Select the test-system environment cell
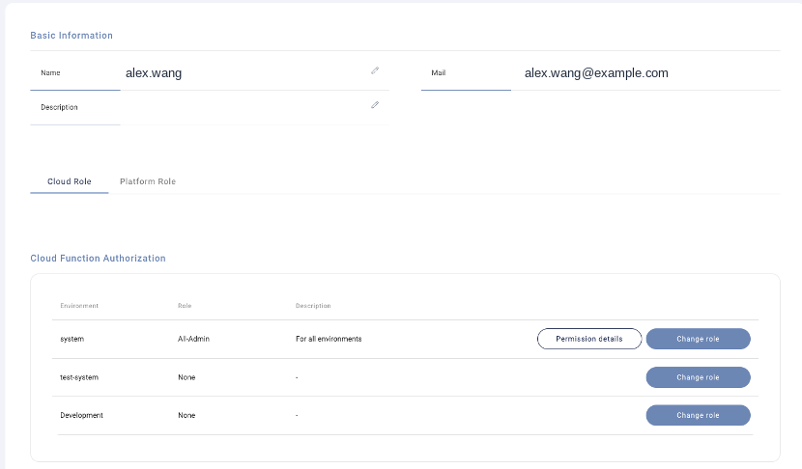Screen dimensions: 802x469 point(79,377)
